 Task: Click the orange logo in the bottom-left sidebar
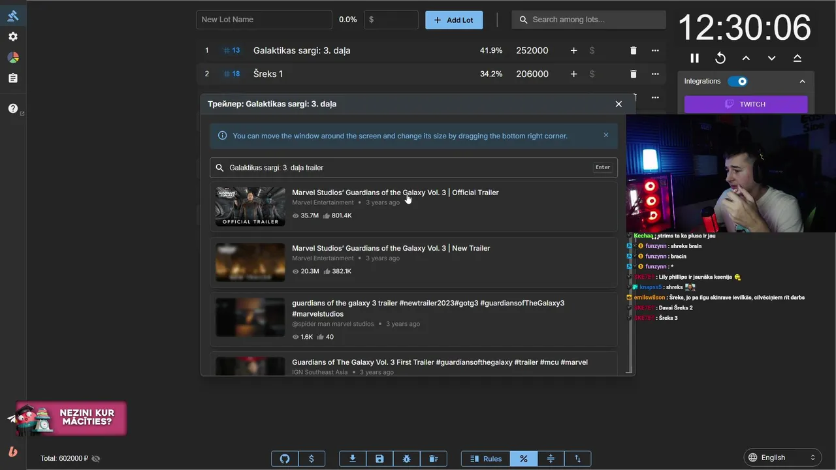[13, 452]
